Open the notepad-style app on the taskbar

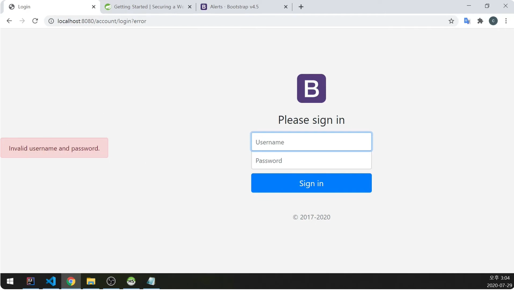coord(151,281)
